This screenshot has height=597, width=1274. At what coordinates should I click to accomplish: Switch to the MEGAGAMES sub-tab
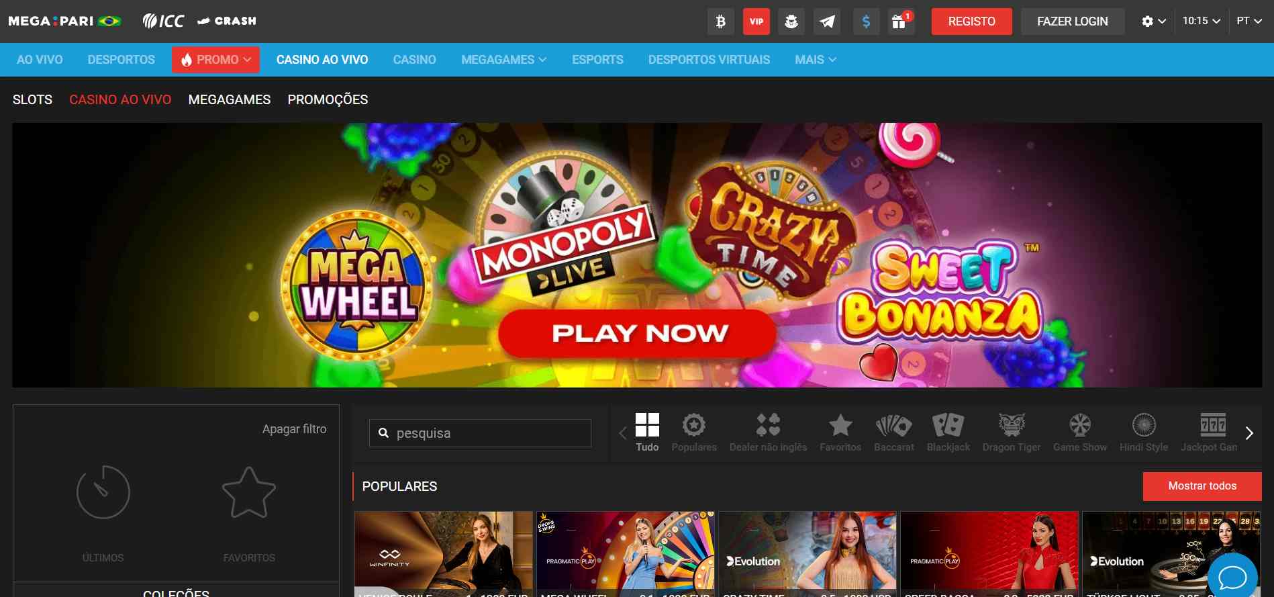[230, 99]
